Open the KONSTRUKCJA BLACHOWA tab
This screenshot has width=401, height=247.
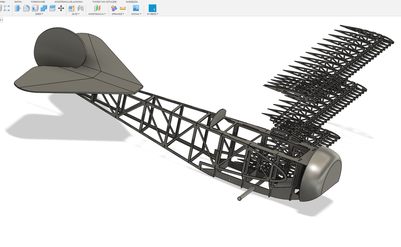(x=68, y=2)
